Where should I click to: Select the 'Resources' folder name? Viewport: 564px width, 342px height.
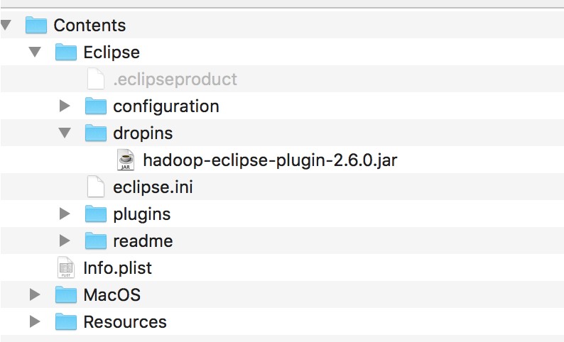[125, 322]
